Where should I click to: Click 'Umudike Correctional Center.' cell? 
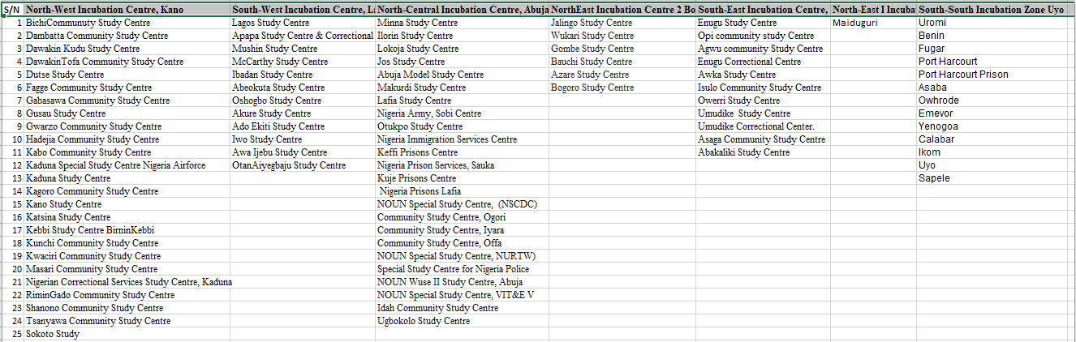pyautogui.click(x=763, y=126)
